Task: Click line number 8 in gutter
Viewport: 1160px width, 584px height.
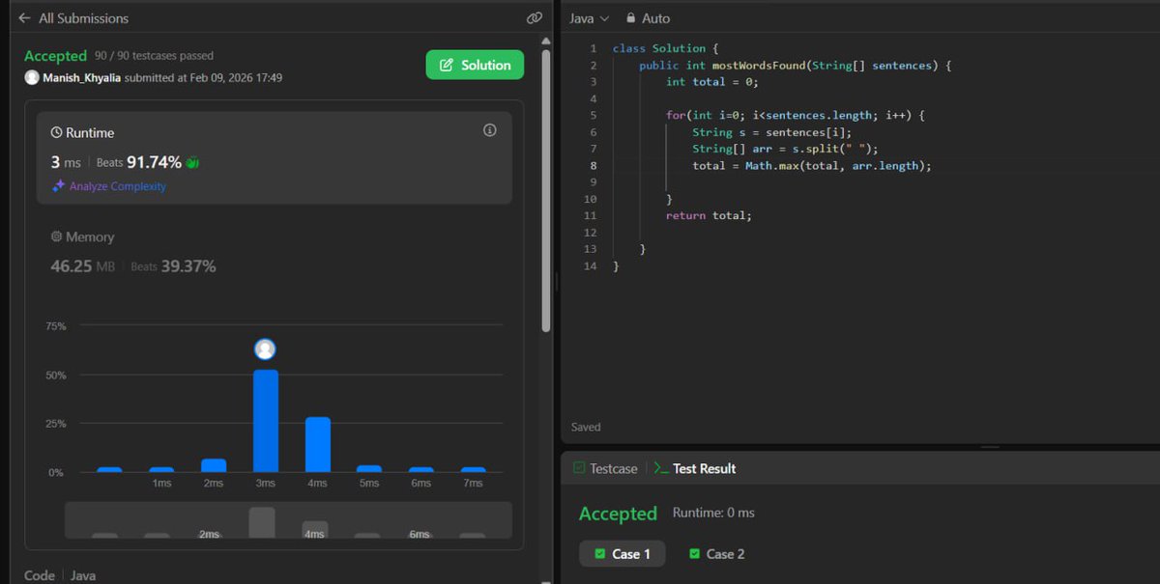Action: click(x=594, y=166)
